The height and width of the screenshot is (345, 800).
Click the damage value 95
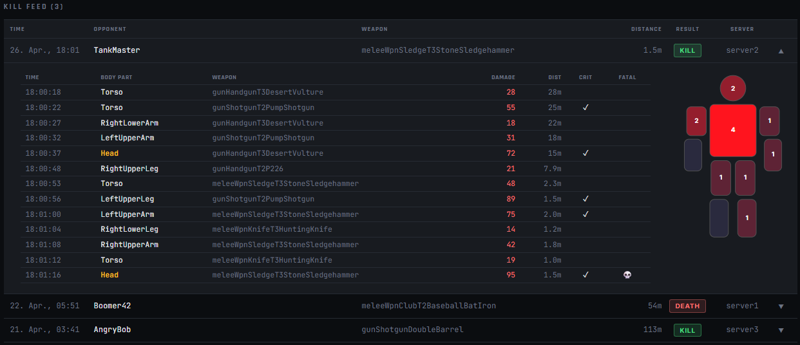click(511, 275)
